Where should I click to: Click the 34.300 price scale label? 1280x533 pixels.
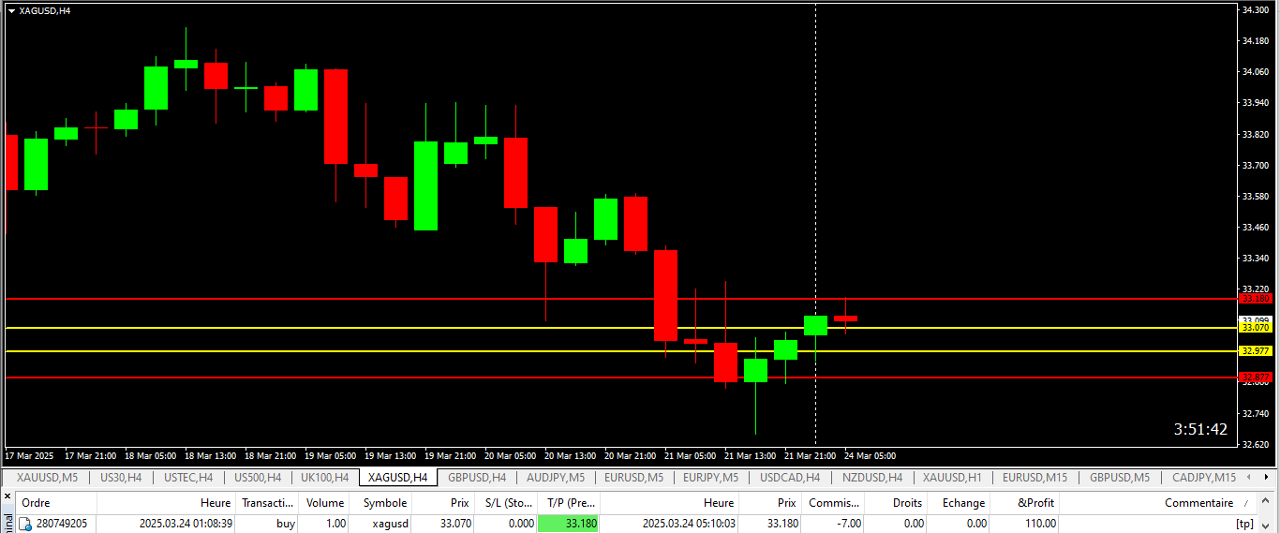tap(1256, 9)
